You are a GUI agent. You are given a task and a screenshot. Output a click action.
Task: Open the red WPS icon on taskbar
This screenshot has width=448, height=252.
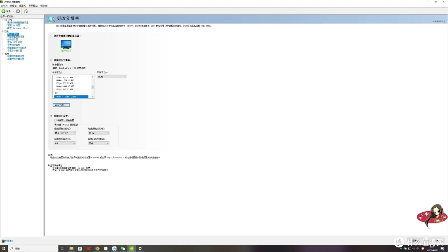point(89,248)
